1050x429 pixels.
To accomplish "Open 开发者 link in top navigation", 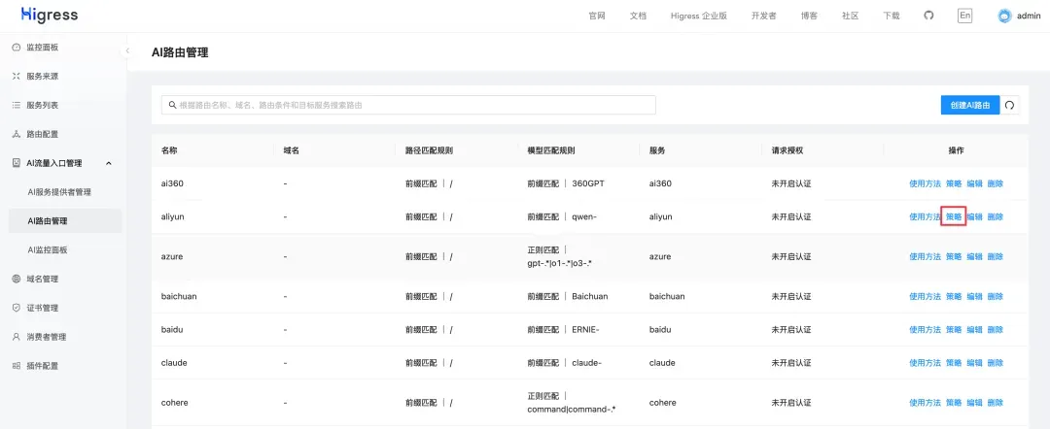I will (763, 16).
